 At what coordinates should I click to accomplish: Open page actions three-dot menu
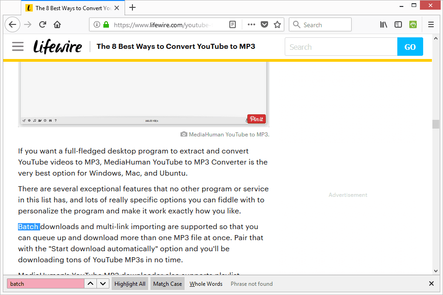coord(251,25)
